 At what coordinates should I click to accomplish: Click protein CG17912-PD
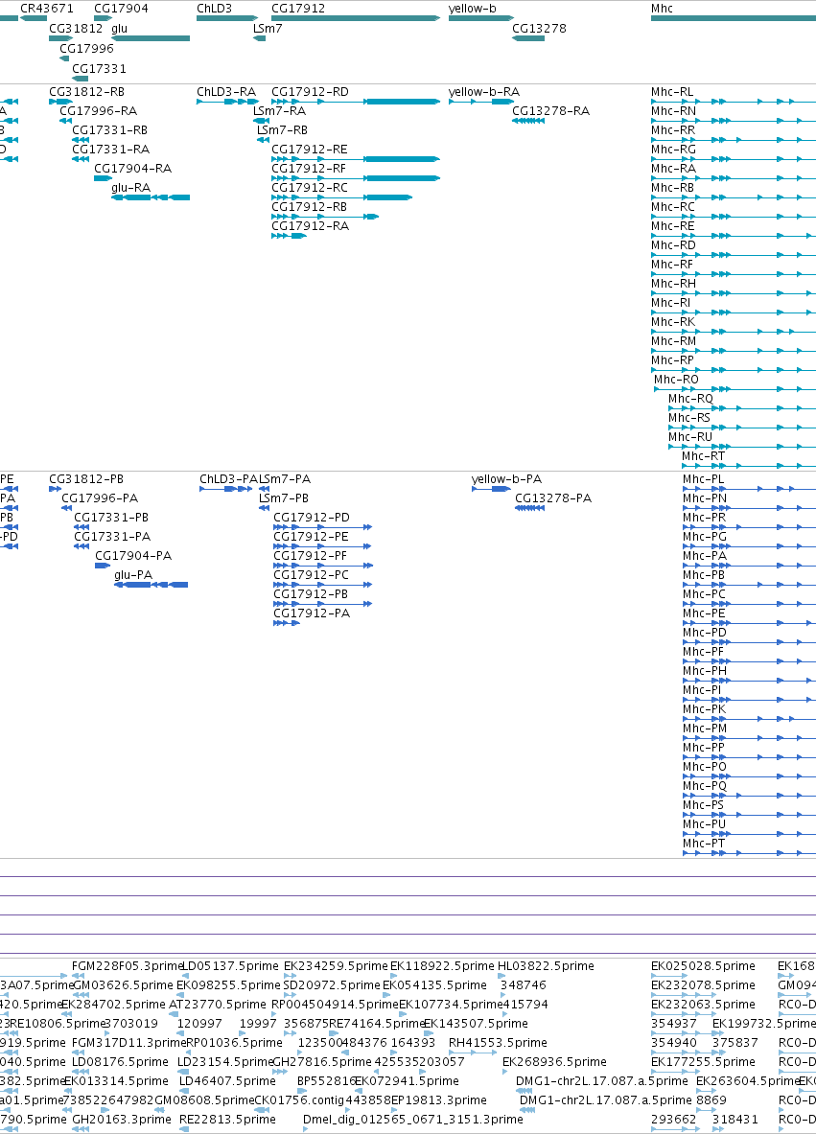tap(312, 517)
